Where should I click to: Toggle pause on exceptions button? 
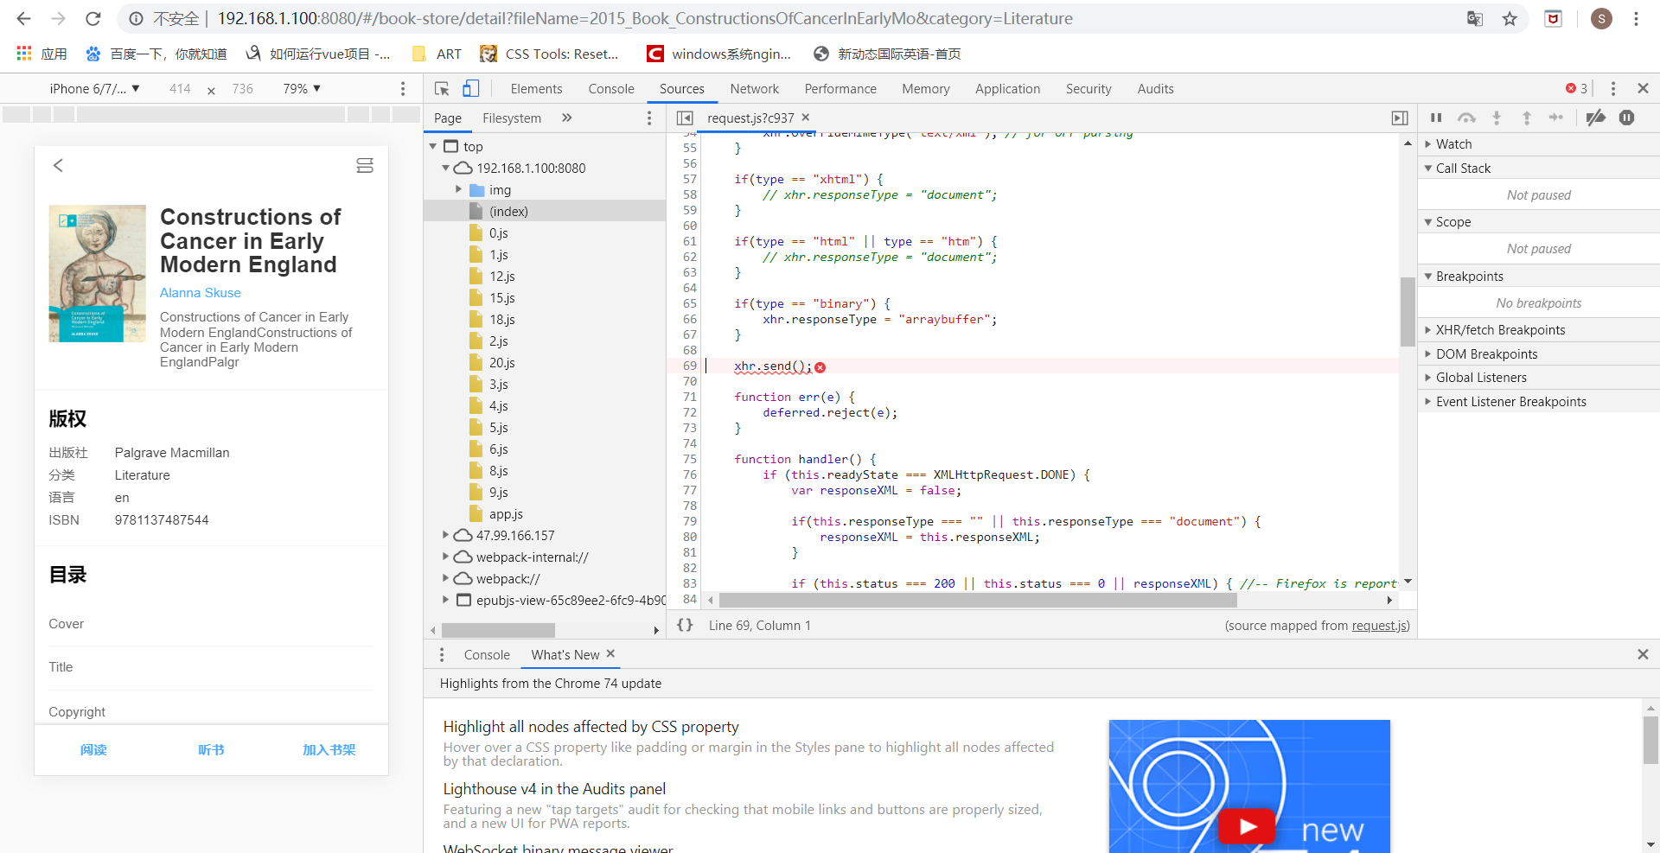point(1626,118)
